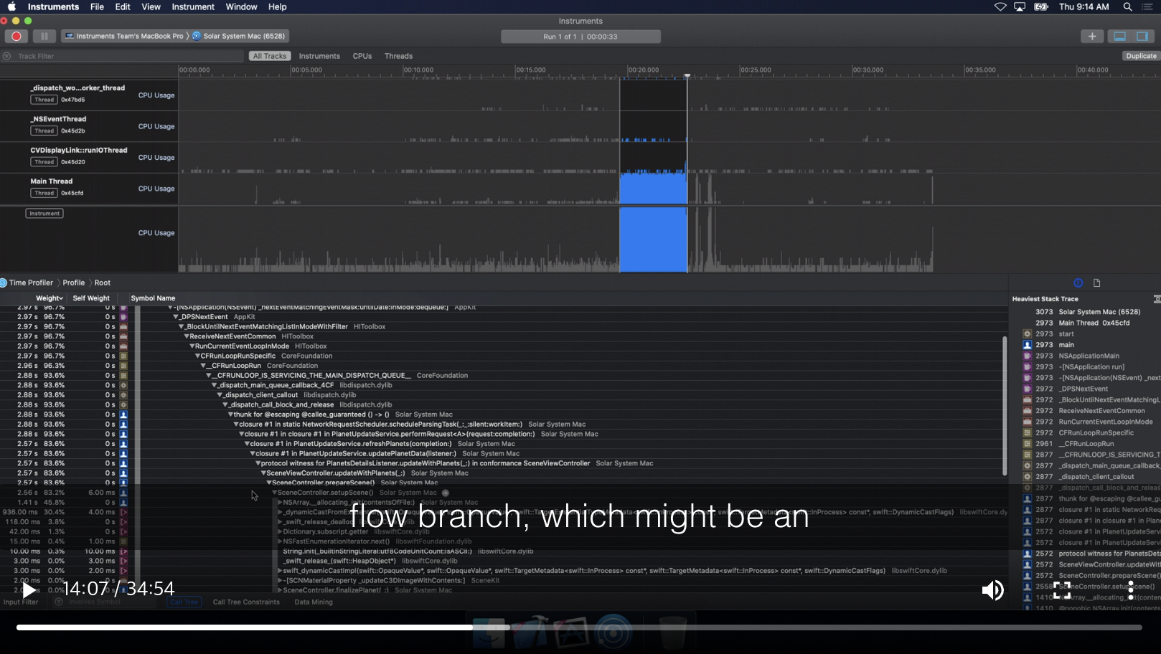
Task: Select the 'start' frame in Heaviest Stack Trace
Action: tap(1066, 334)
